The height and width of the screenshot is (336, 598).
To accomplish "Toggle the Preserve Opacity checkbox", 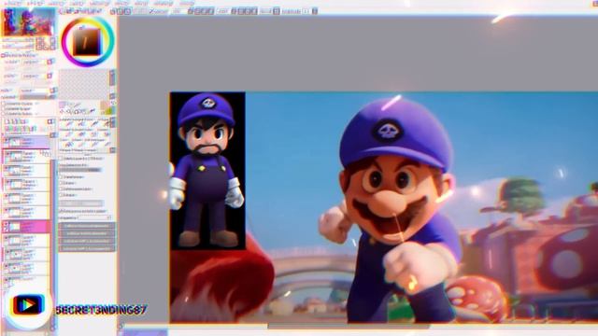I will (x=4, y=104).
